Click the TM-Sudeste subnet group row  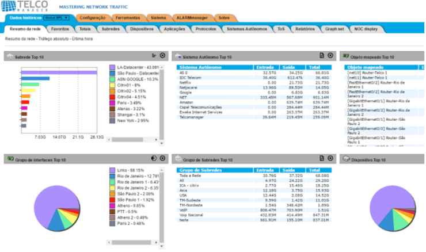[254, 200]
